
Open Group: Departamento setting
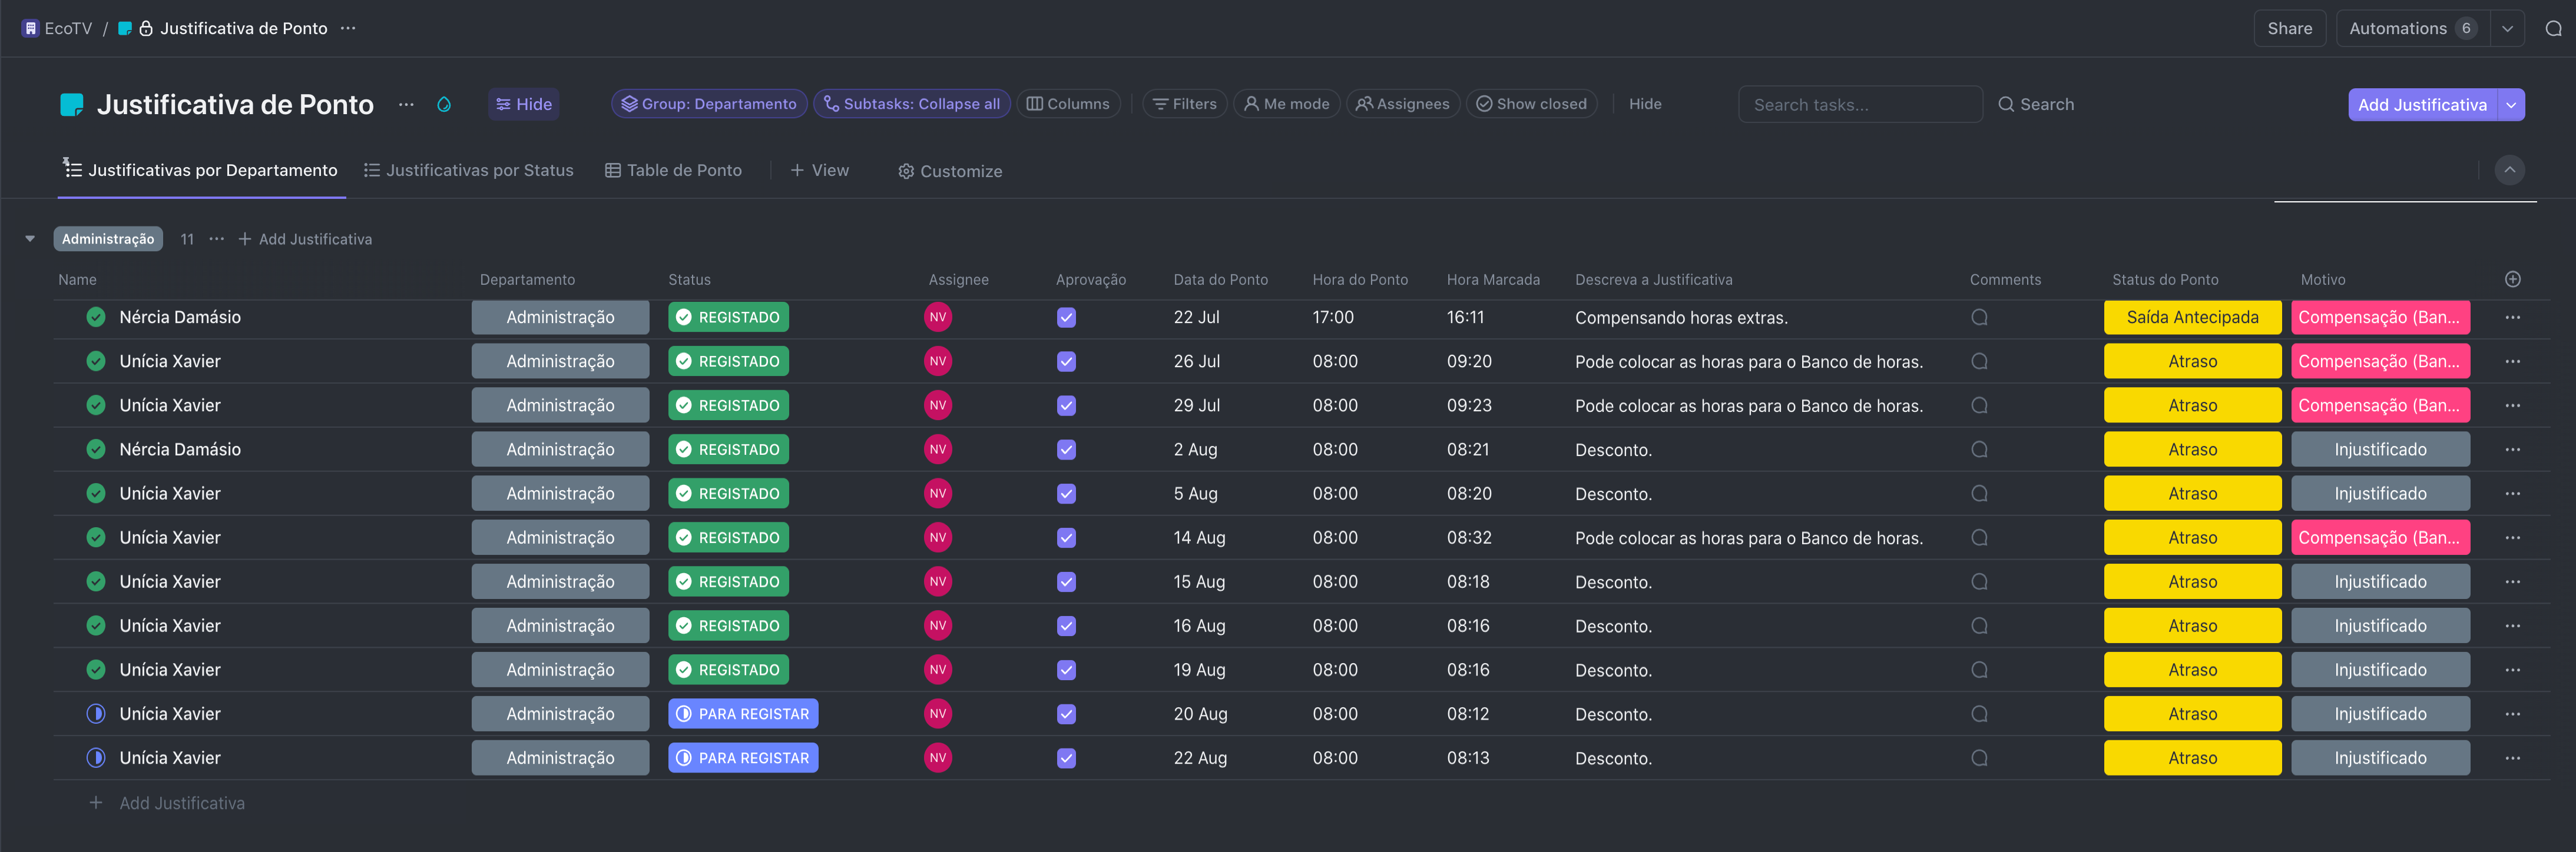(x=709, y=104)
